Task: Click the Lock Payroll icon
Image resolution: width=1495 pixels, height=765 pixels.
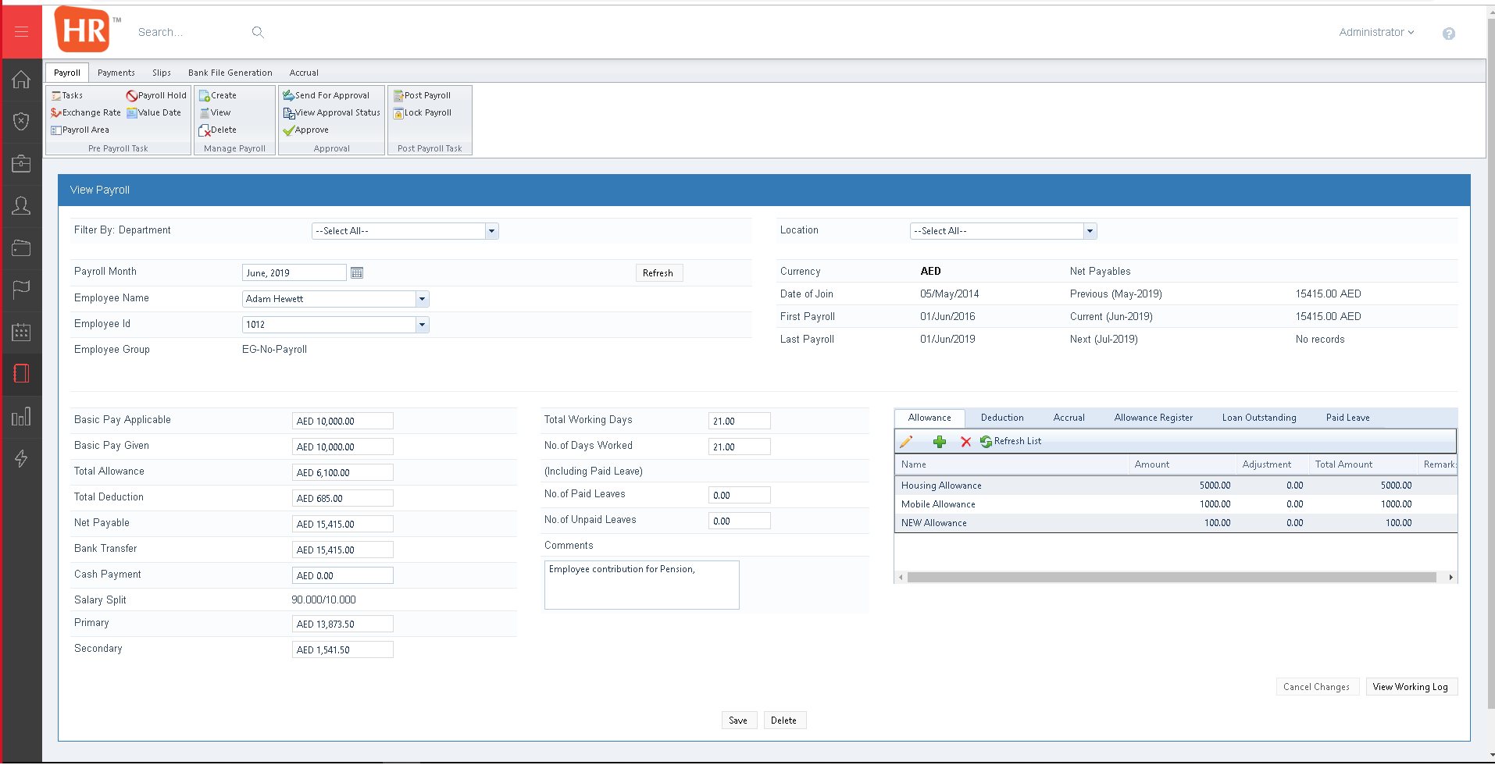Action: [x=422, y=112]
